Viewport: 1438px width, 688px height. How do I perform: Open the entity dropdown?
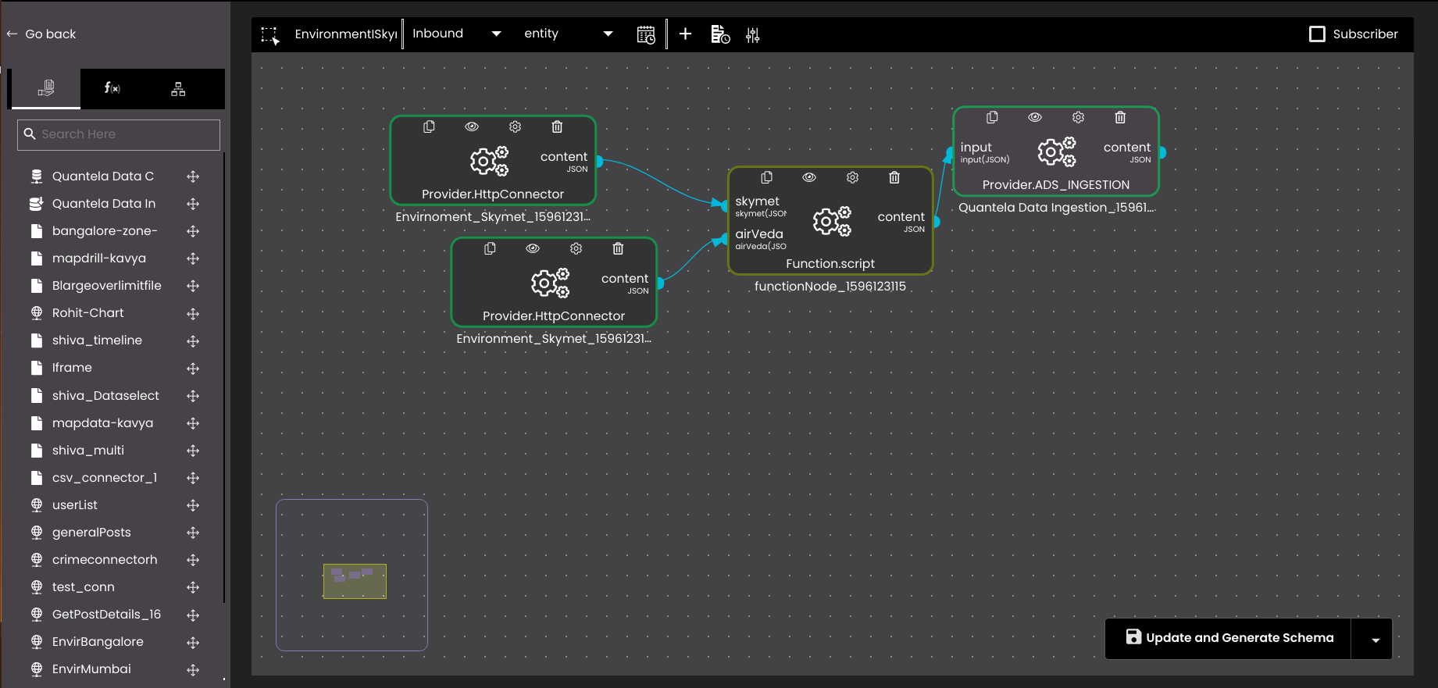(x=568, y=34)
